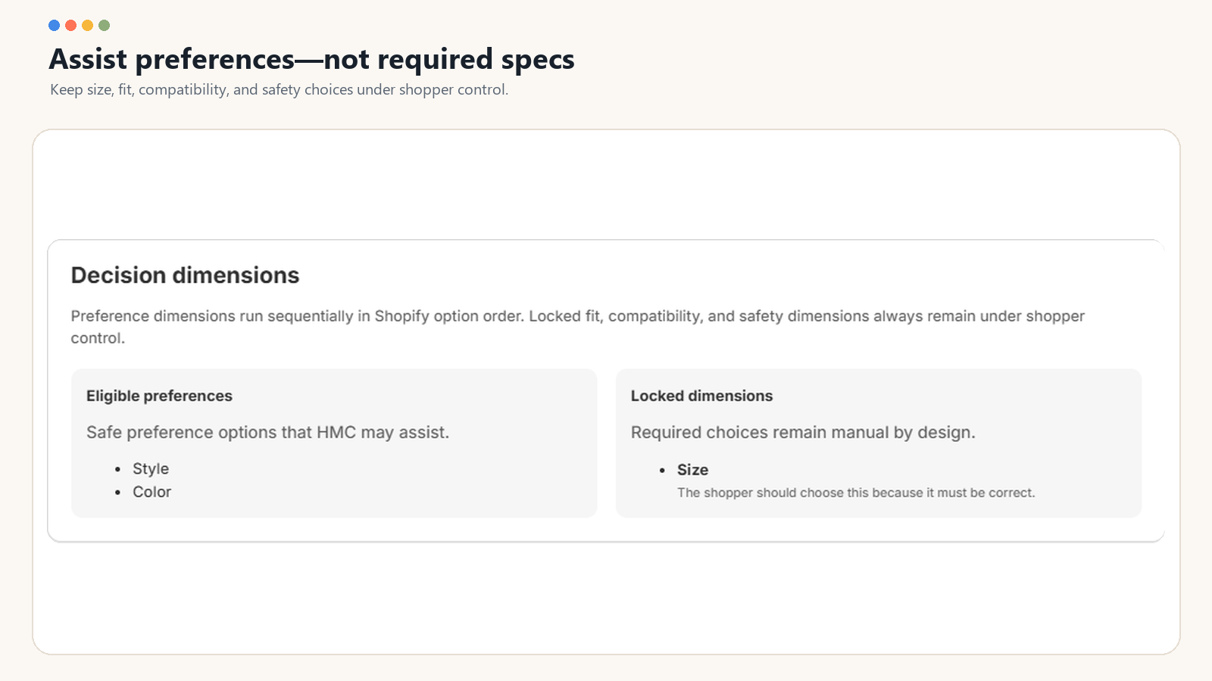Click 'Required choices remain manual by design'
Image resolution: width=1212 pixels, height=681 pixels.
point(803,432)
